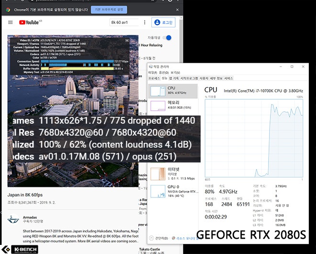Image resolution: width=316 pixels, height=254 pixels.
Task: Open the Armadas channel name link
Action: click(30, 217)
